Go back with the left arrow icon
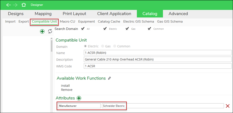 pyautogui.click(x=8, y=5)
